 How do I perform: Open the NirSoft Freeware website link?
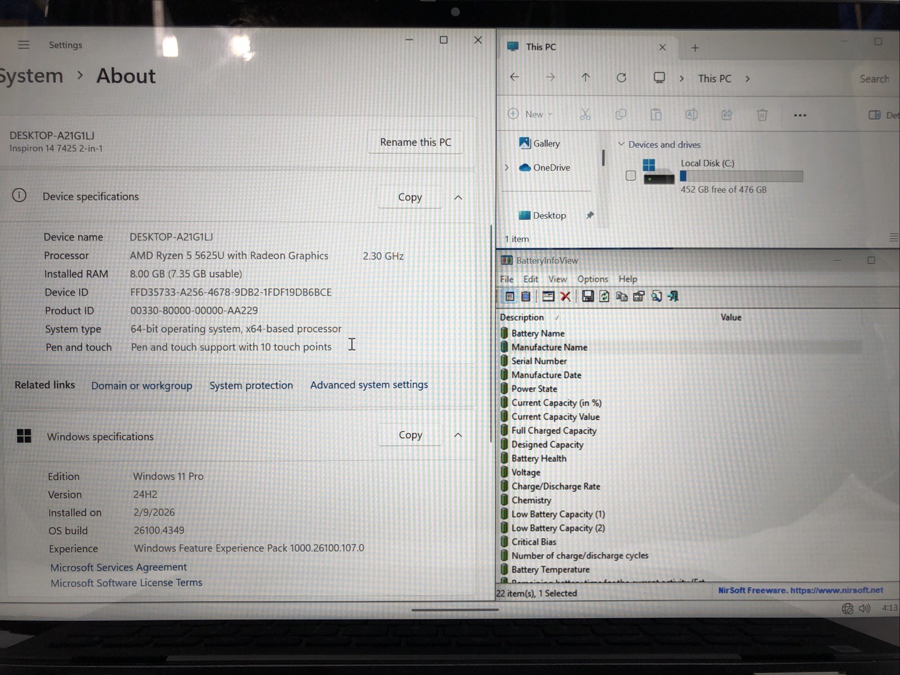(x=800, y=591)
